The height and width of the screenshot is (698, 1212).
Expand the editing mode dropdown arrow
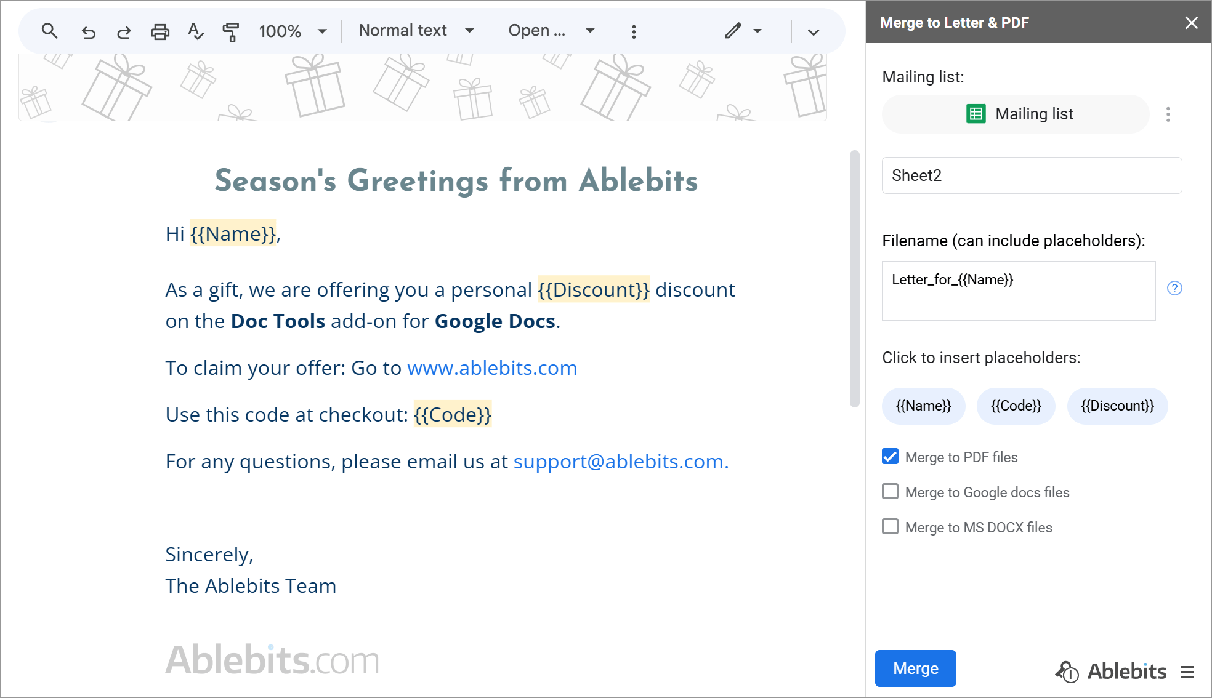click(x=757, y=31)
